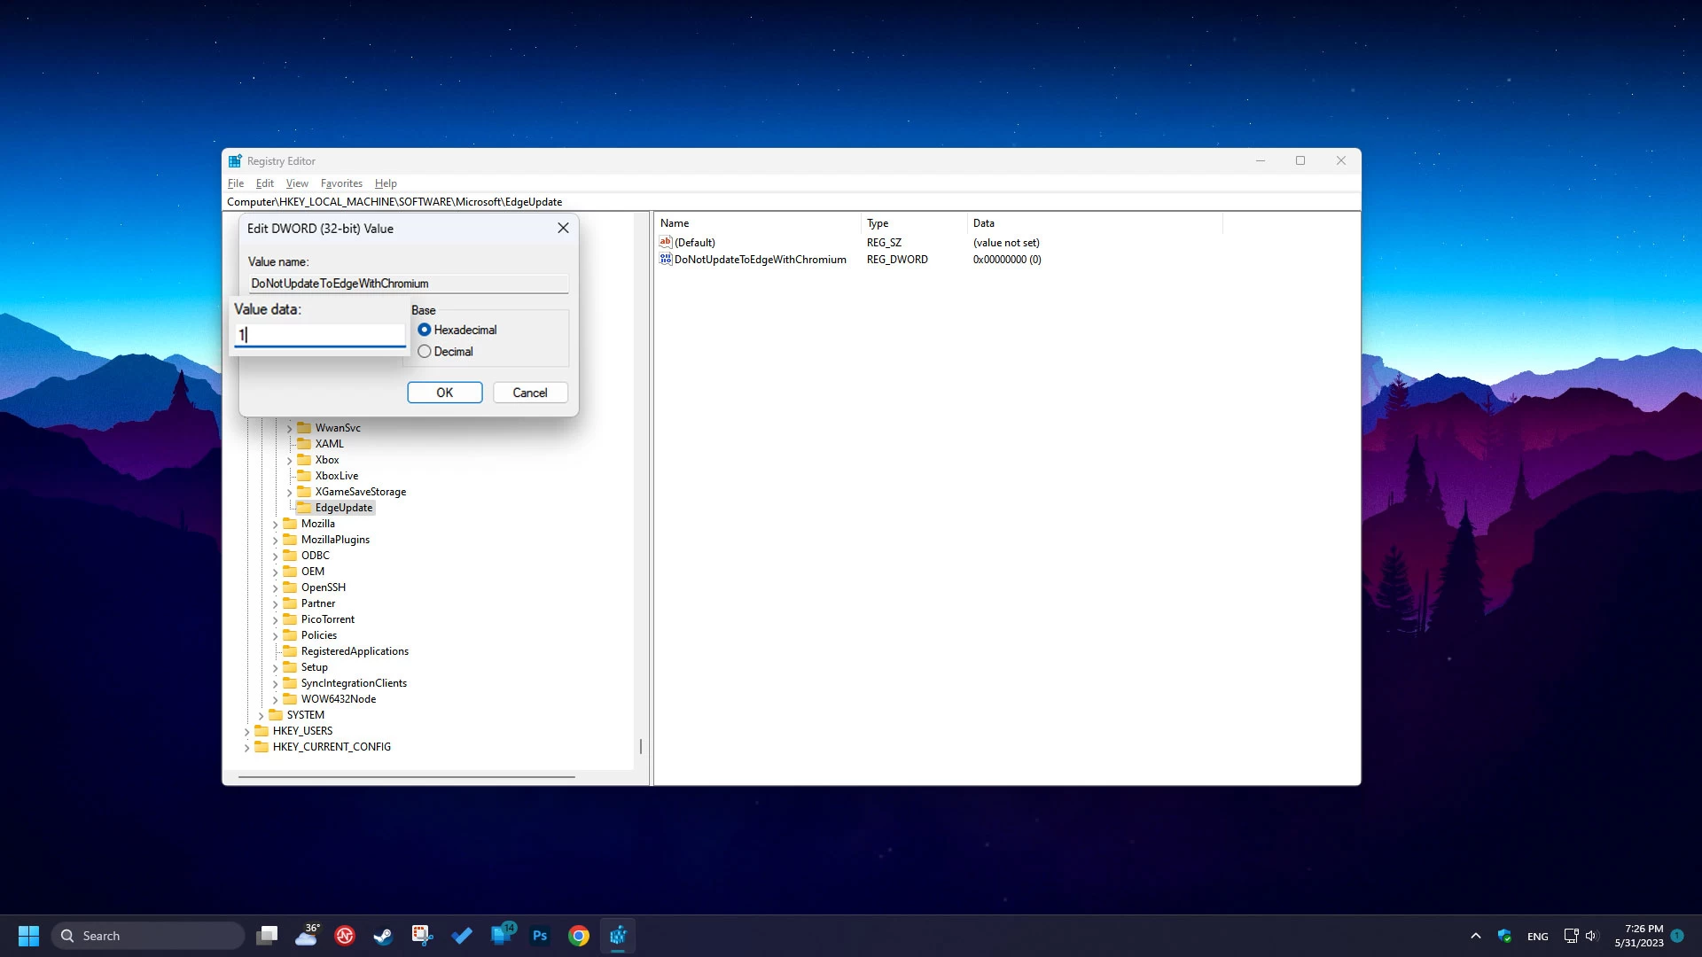Open the blue checkmark To Do app

[462, 936]
